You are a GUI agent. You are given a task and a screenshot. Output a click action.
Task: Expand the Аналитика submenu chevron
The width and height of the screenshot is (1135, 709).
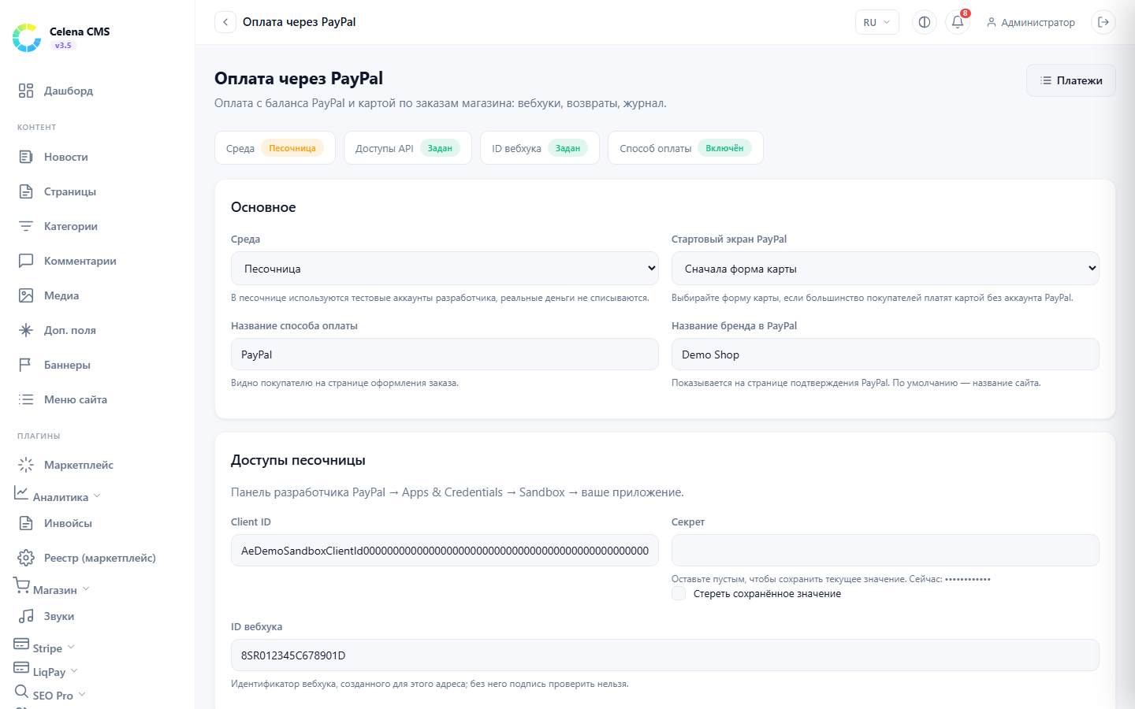pyautogui.click(x=97, y=496)
